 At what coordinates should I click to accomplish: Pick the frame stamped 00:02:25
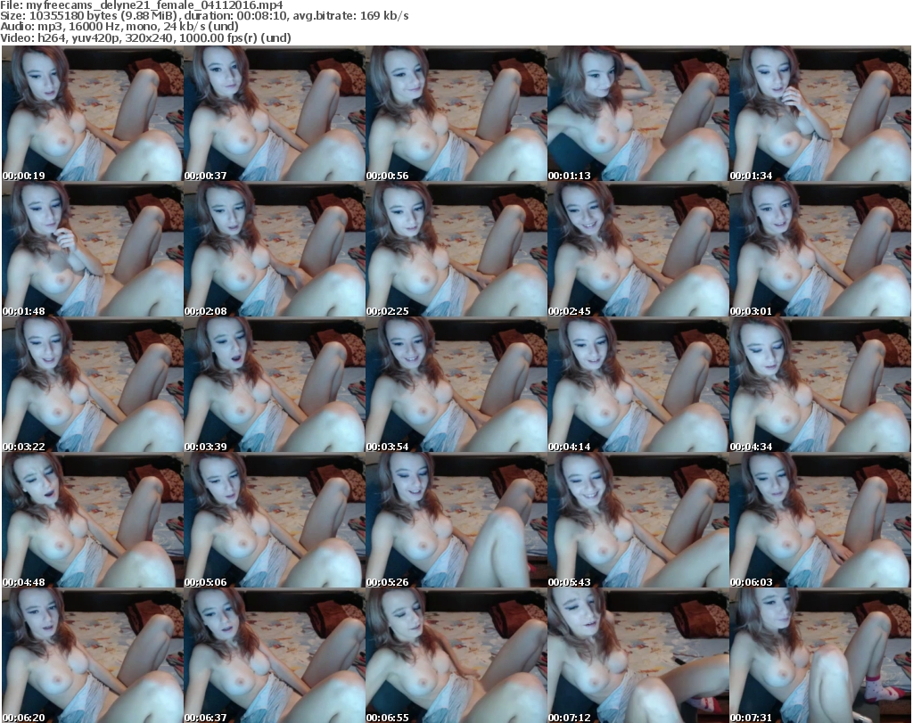pyautogui.click(x=456, y=249)
